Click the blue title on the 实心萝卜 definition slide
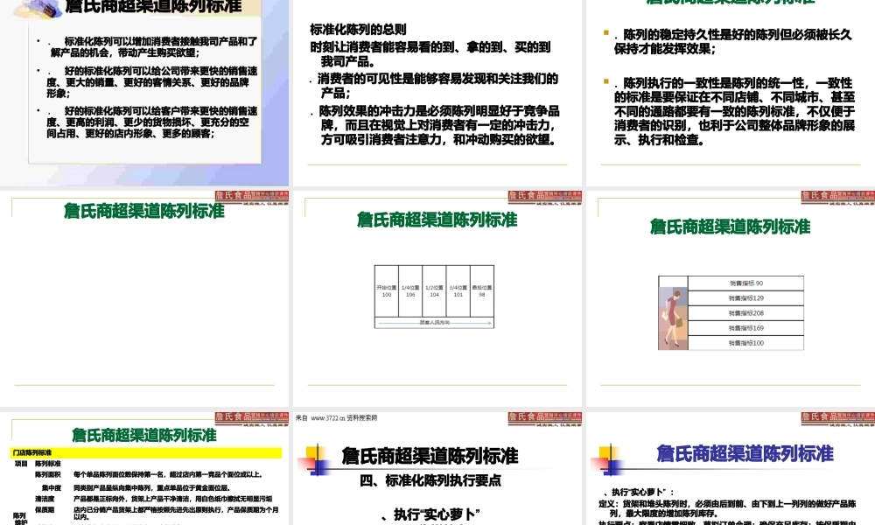 [745, 453]
